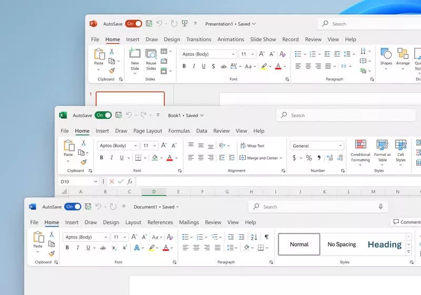Toggle Wrap Text in Excel
Viewport: 421px width, 295px height.
(x=252, y=145)
